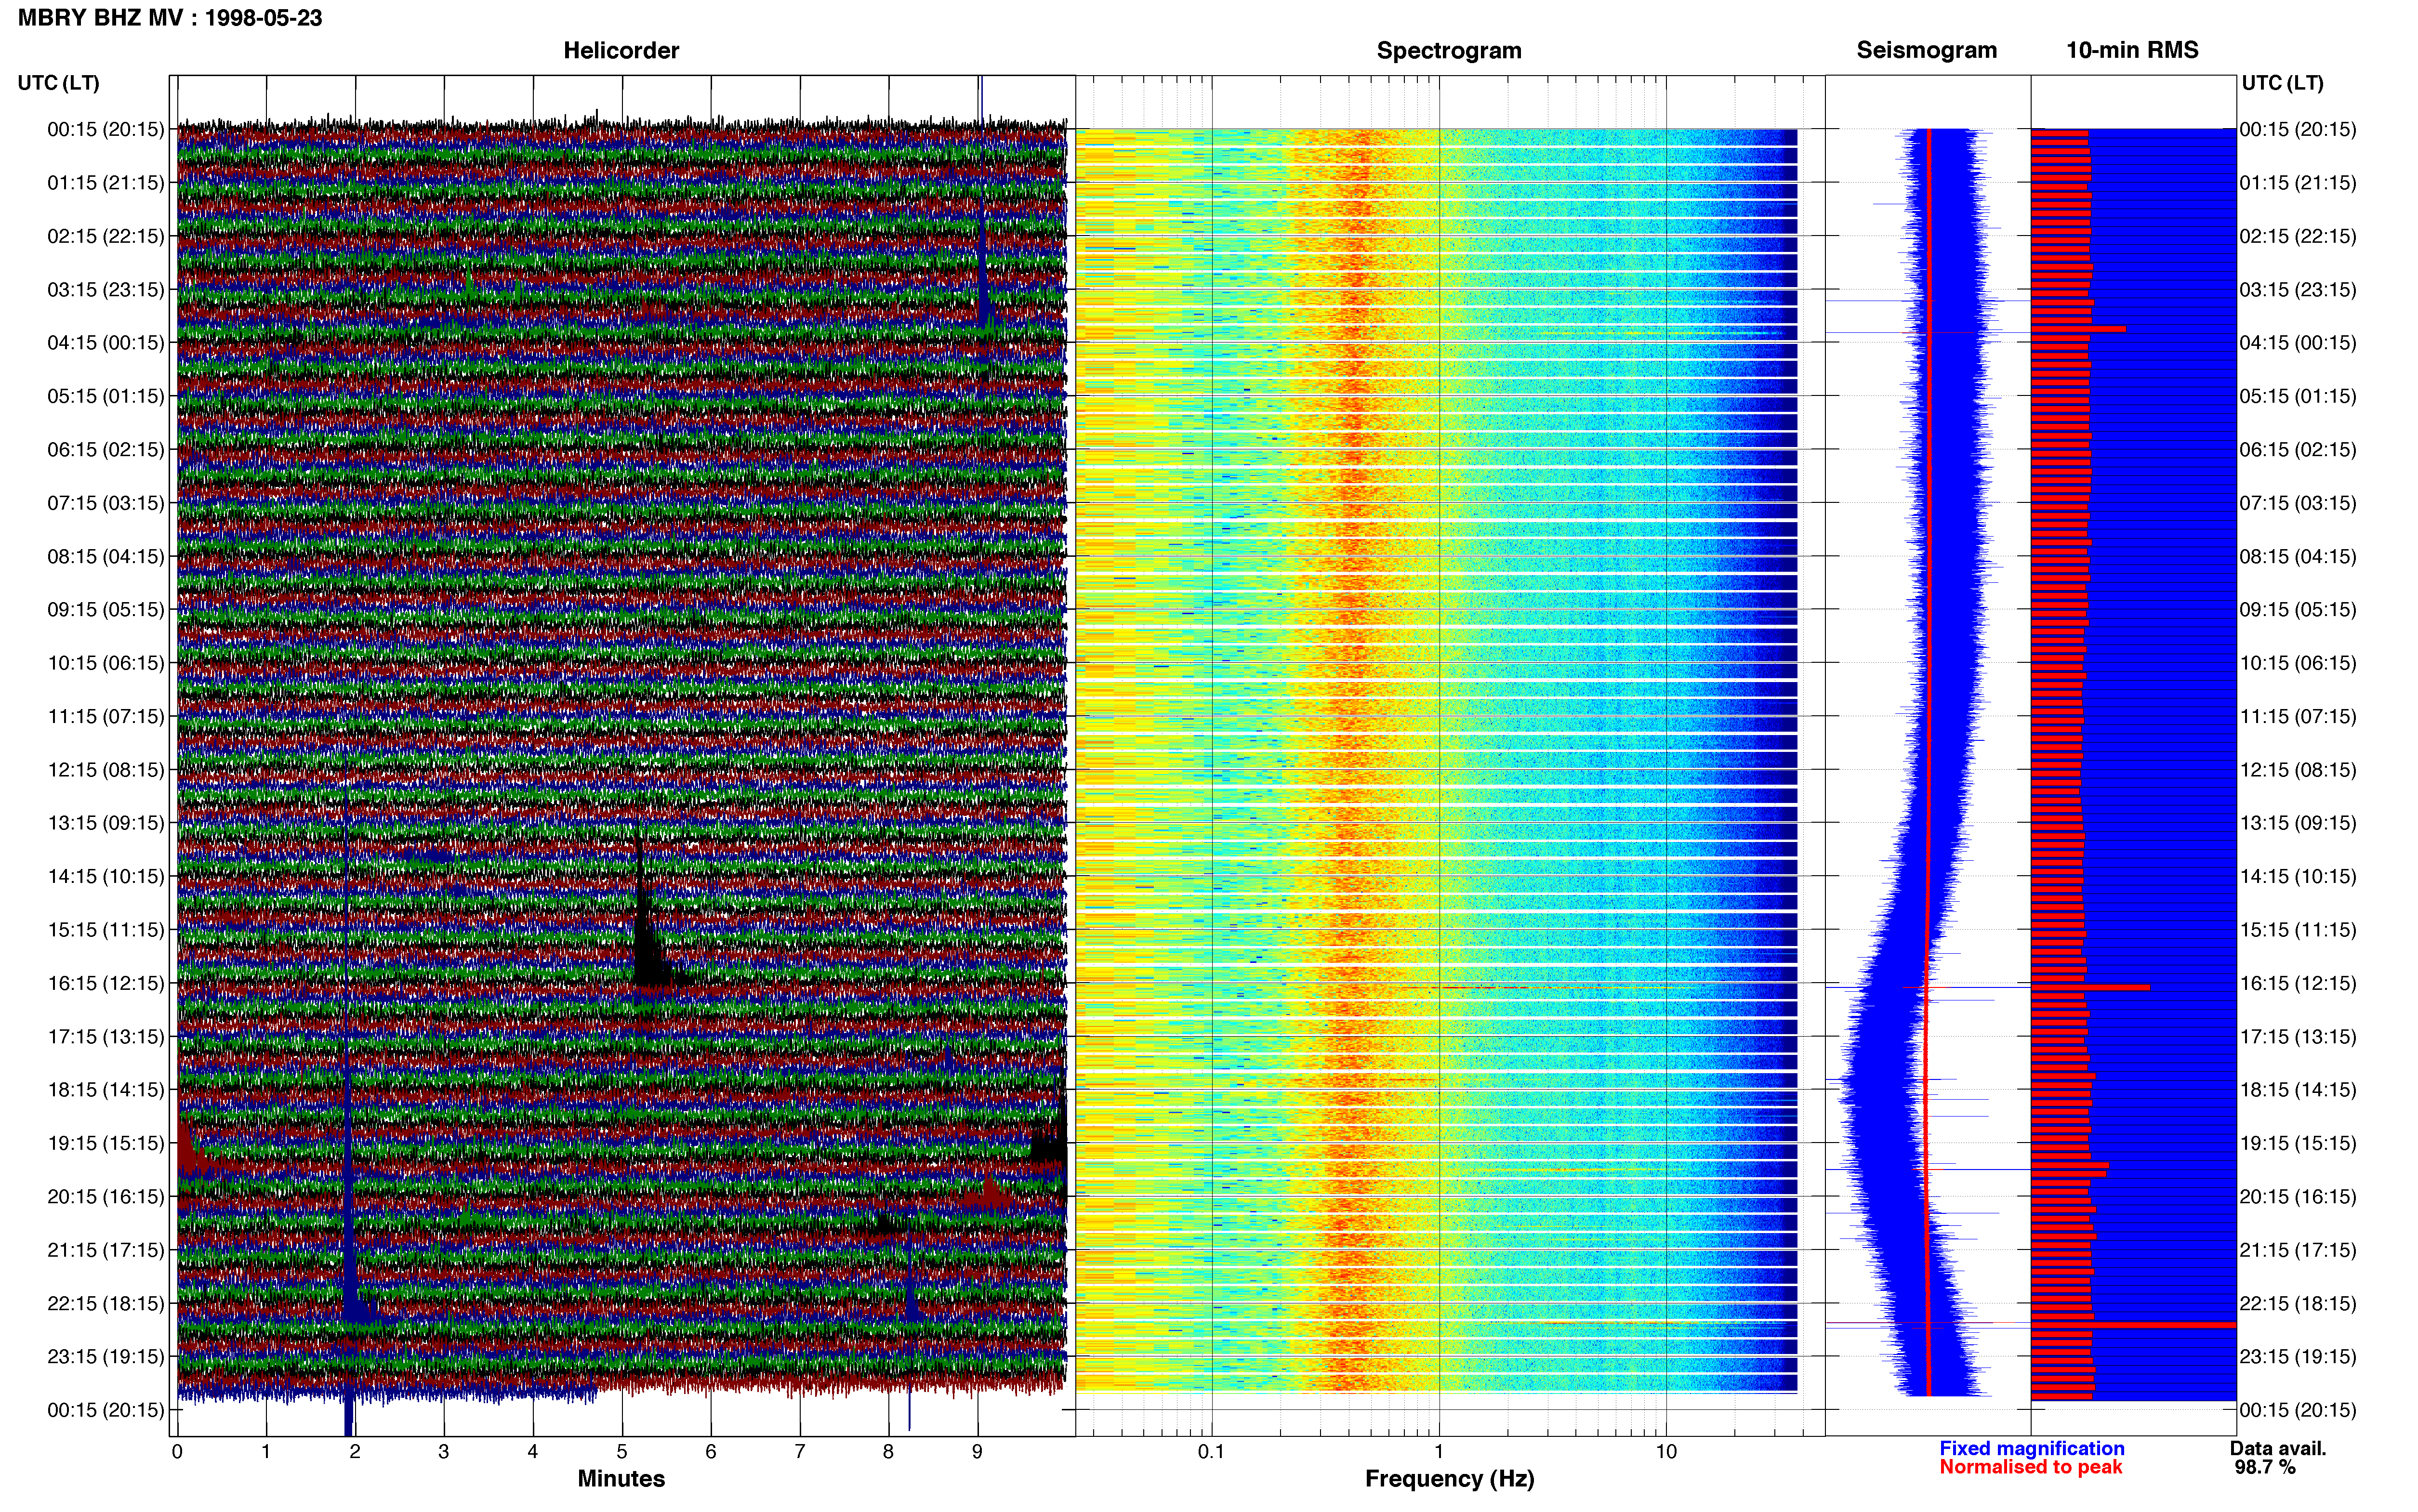This screenshot has width=2418, height=1512.
Task: Select the Spectrogram panel heading
Action: point(1449,50)
